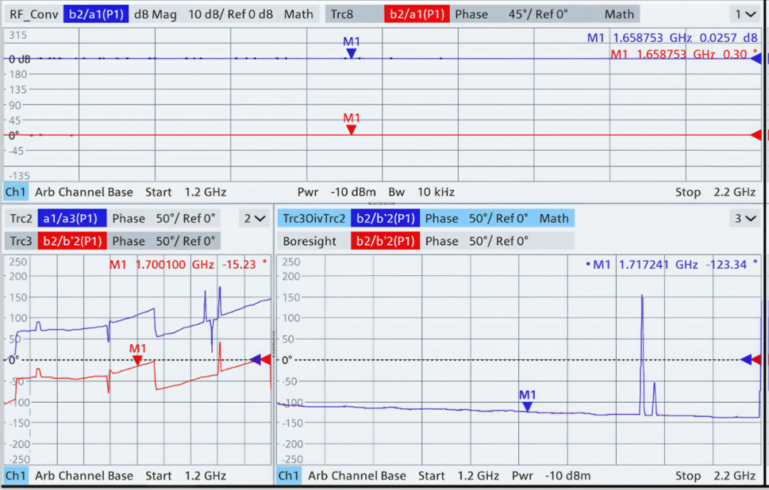Click the Math label of the Trc8 trace
This screenshot has width=769, height=490.
(619, 14)
